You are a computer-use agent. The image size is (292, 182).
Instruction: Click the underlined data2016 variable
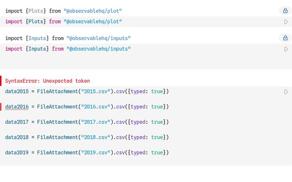[17, 107]
